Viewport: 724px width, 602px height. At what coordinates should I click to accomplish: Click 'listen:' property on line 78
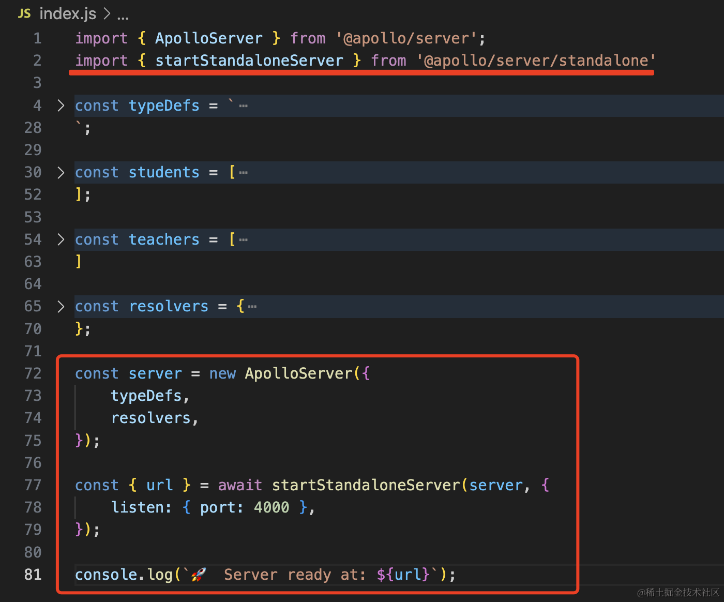click(142, 507)
